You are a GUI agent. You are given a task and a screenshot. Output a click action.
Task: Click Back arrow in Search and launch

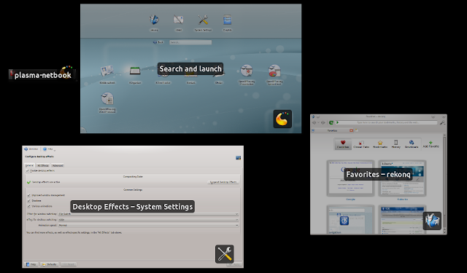click(158, 42)
